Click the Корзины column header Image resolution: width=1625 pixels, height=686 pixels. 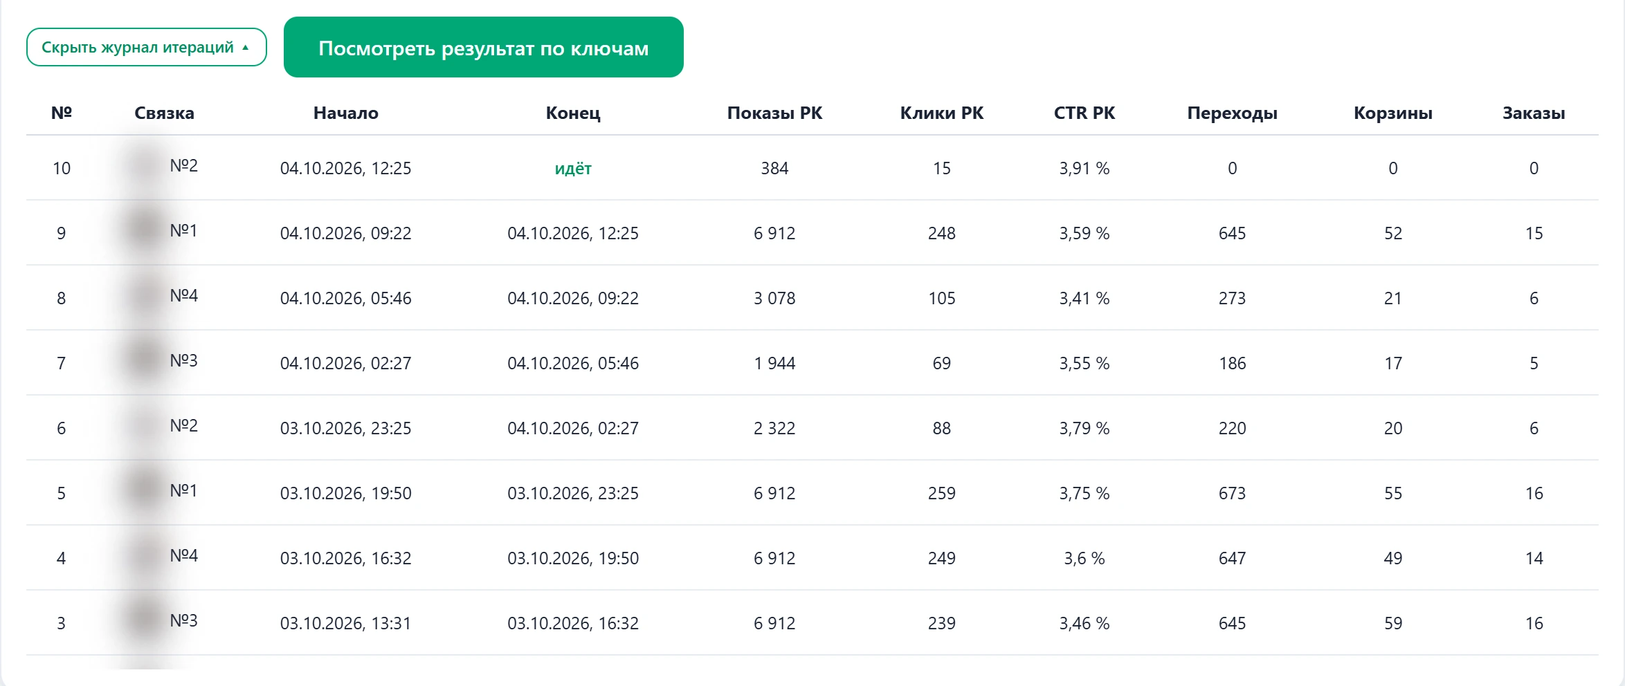point(1392,113)
